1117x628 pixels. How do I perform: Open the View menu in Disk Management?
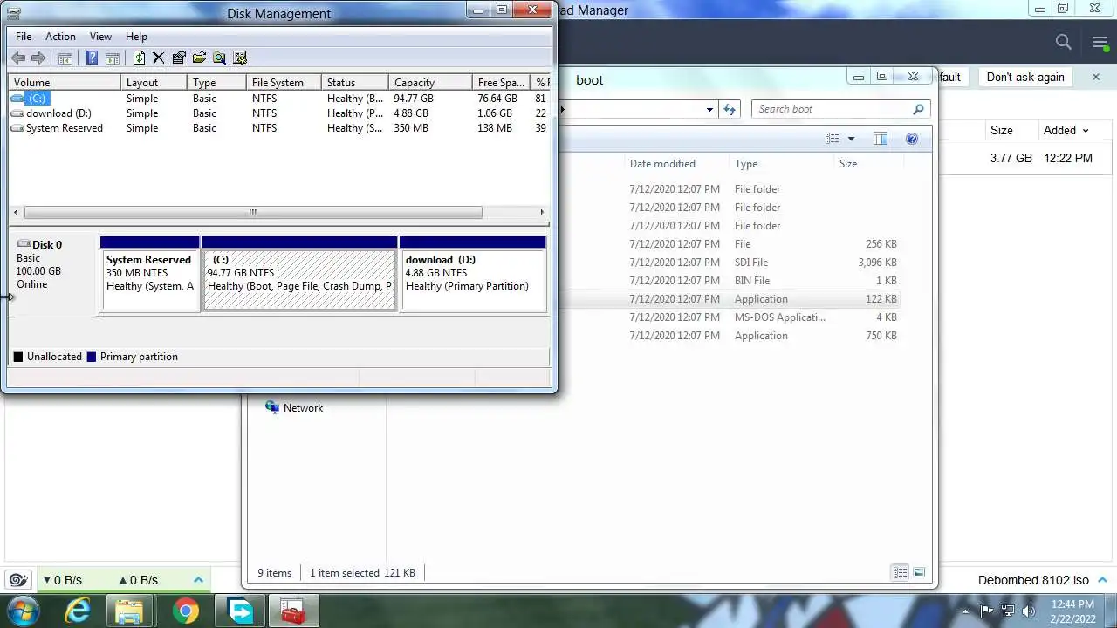coord(100,37)
